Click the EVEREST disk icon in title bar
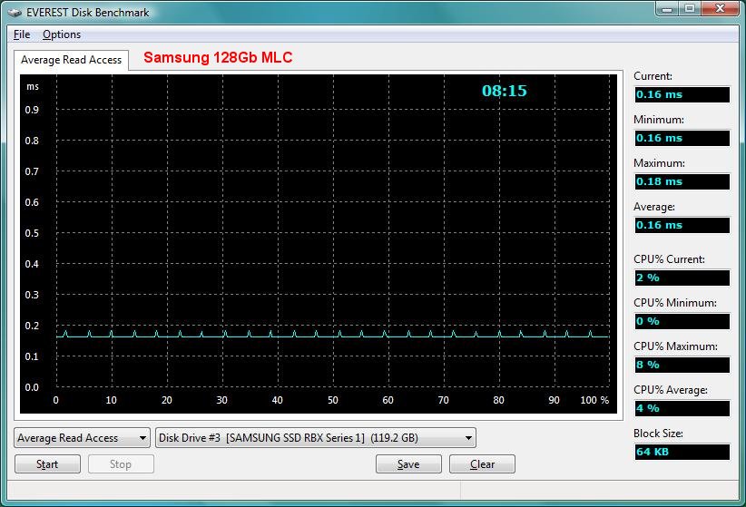Image resolution: width=746 pixels, height=507 pixels. (15, 13)
